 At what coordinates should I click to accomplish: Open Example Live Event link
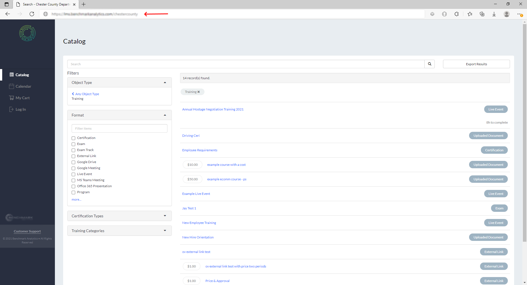tap(196, 194)
